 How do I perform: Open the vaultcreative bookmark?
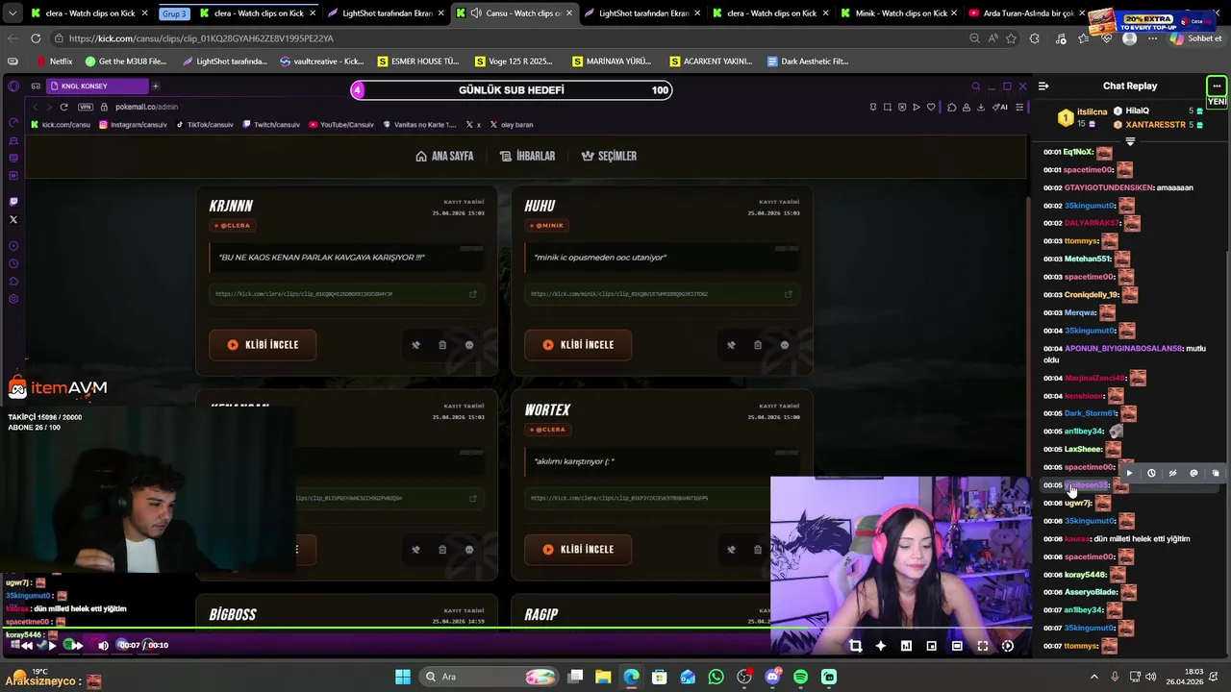point(321,62)
